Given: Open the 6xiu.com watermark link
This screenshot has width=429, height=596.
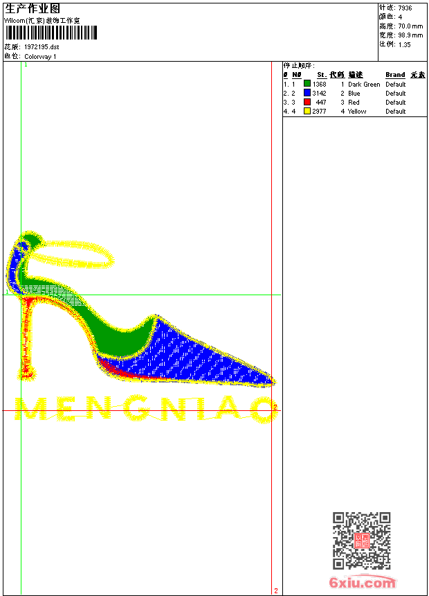Looking at the screenshot, I should tap(362, 582).
